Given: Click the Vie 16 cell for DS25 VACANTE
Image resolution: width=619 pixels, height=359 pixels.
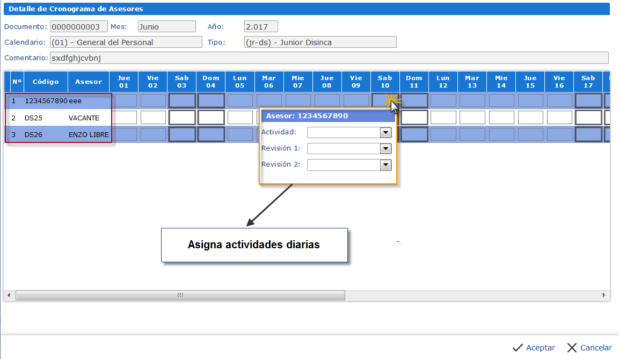Looking at the screenshot, I should [559, 117].
